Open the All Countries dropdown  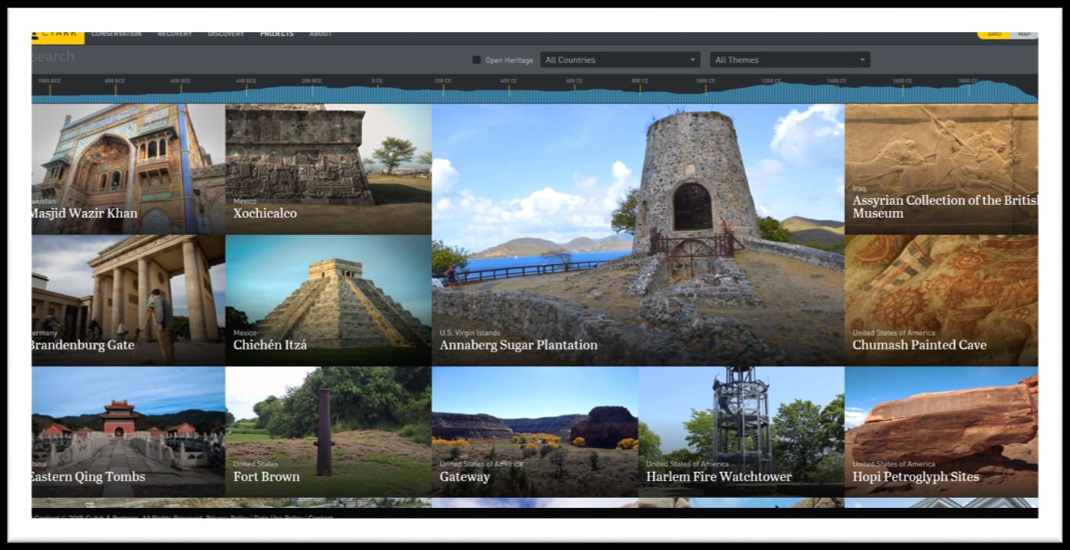click(x=620, y=60)
